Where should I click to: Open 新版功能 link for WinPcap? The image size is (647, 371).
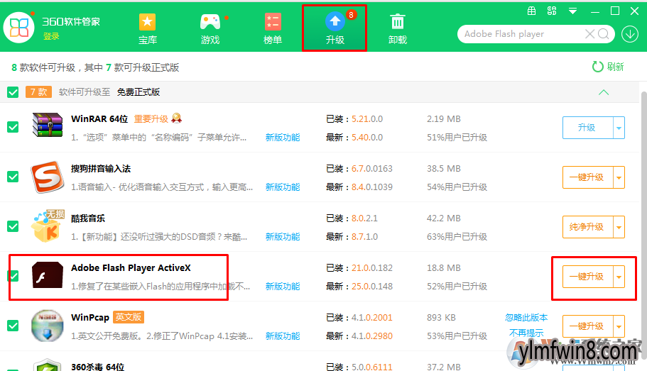283,336
